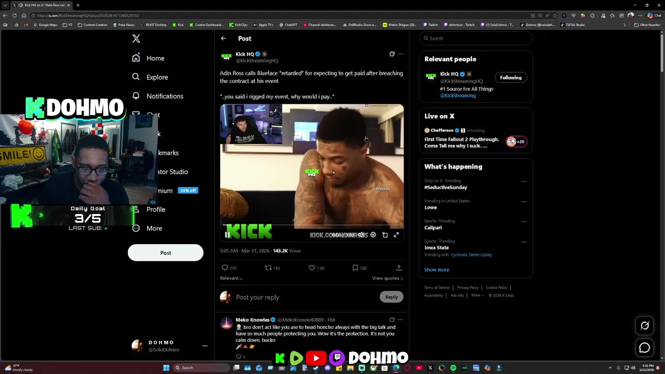The image size is (665, 374).
Task: Open Meko Knowles profile name
Action: [252, 320]
